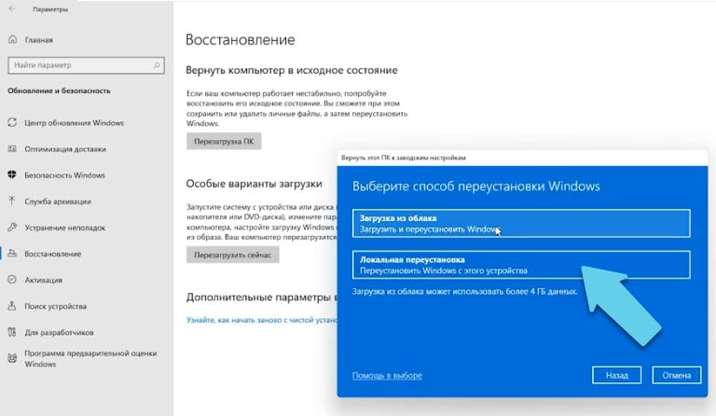Go to 'Главная' settings page
The image size is (716, 416).
[x=39, y=40]
